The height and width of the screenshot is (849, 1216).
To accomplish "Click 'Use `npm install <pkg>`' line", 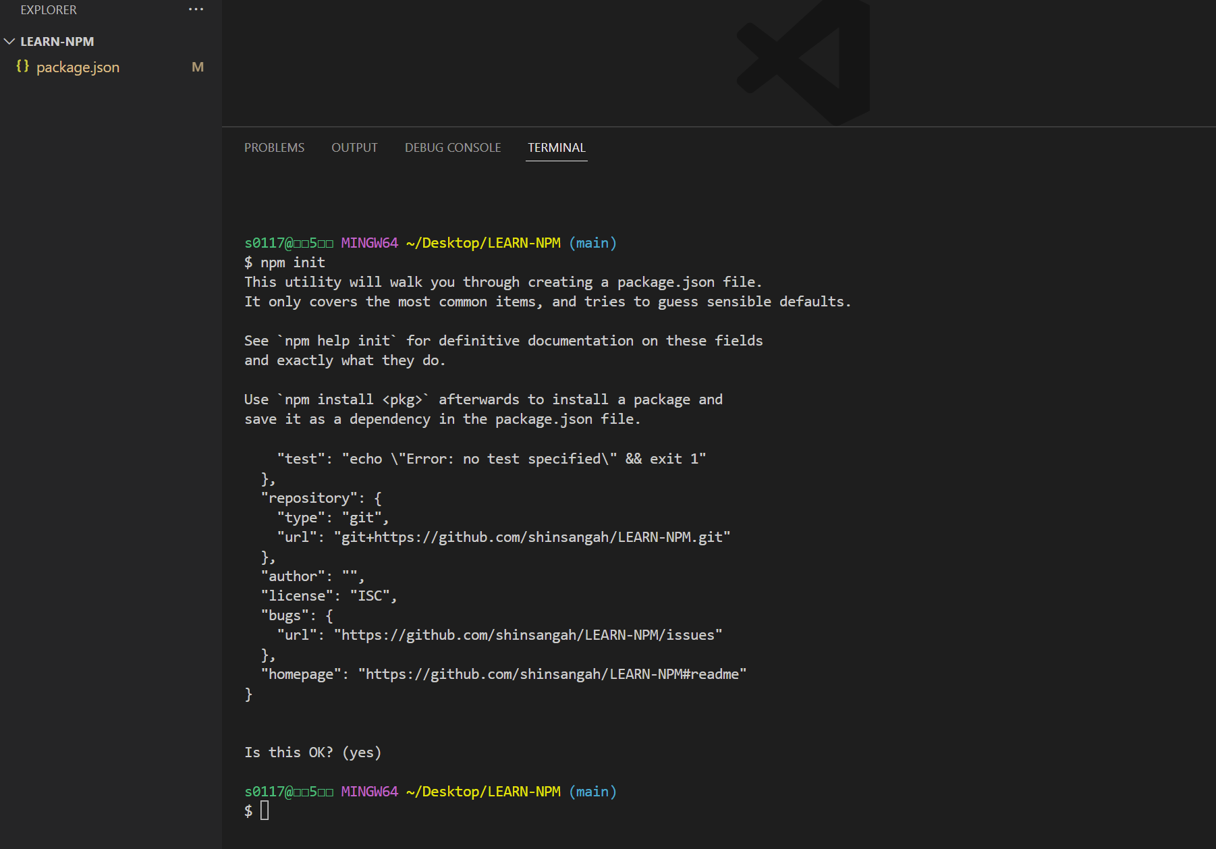I will (483, 400).
